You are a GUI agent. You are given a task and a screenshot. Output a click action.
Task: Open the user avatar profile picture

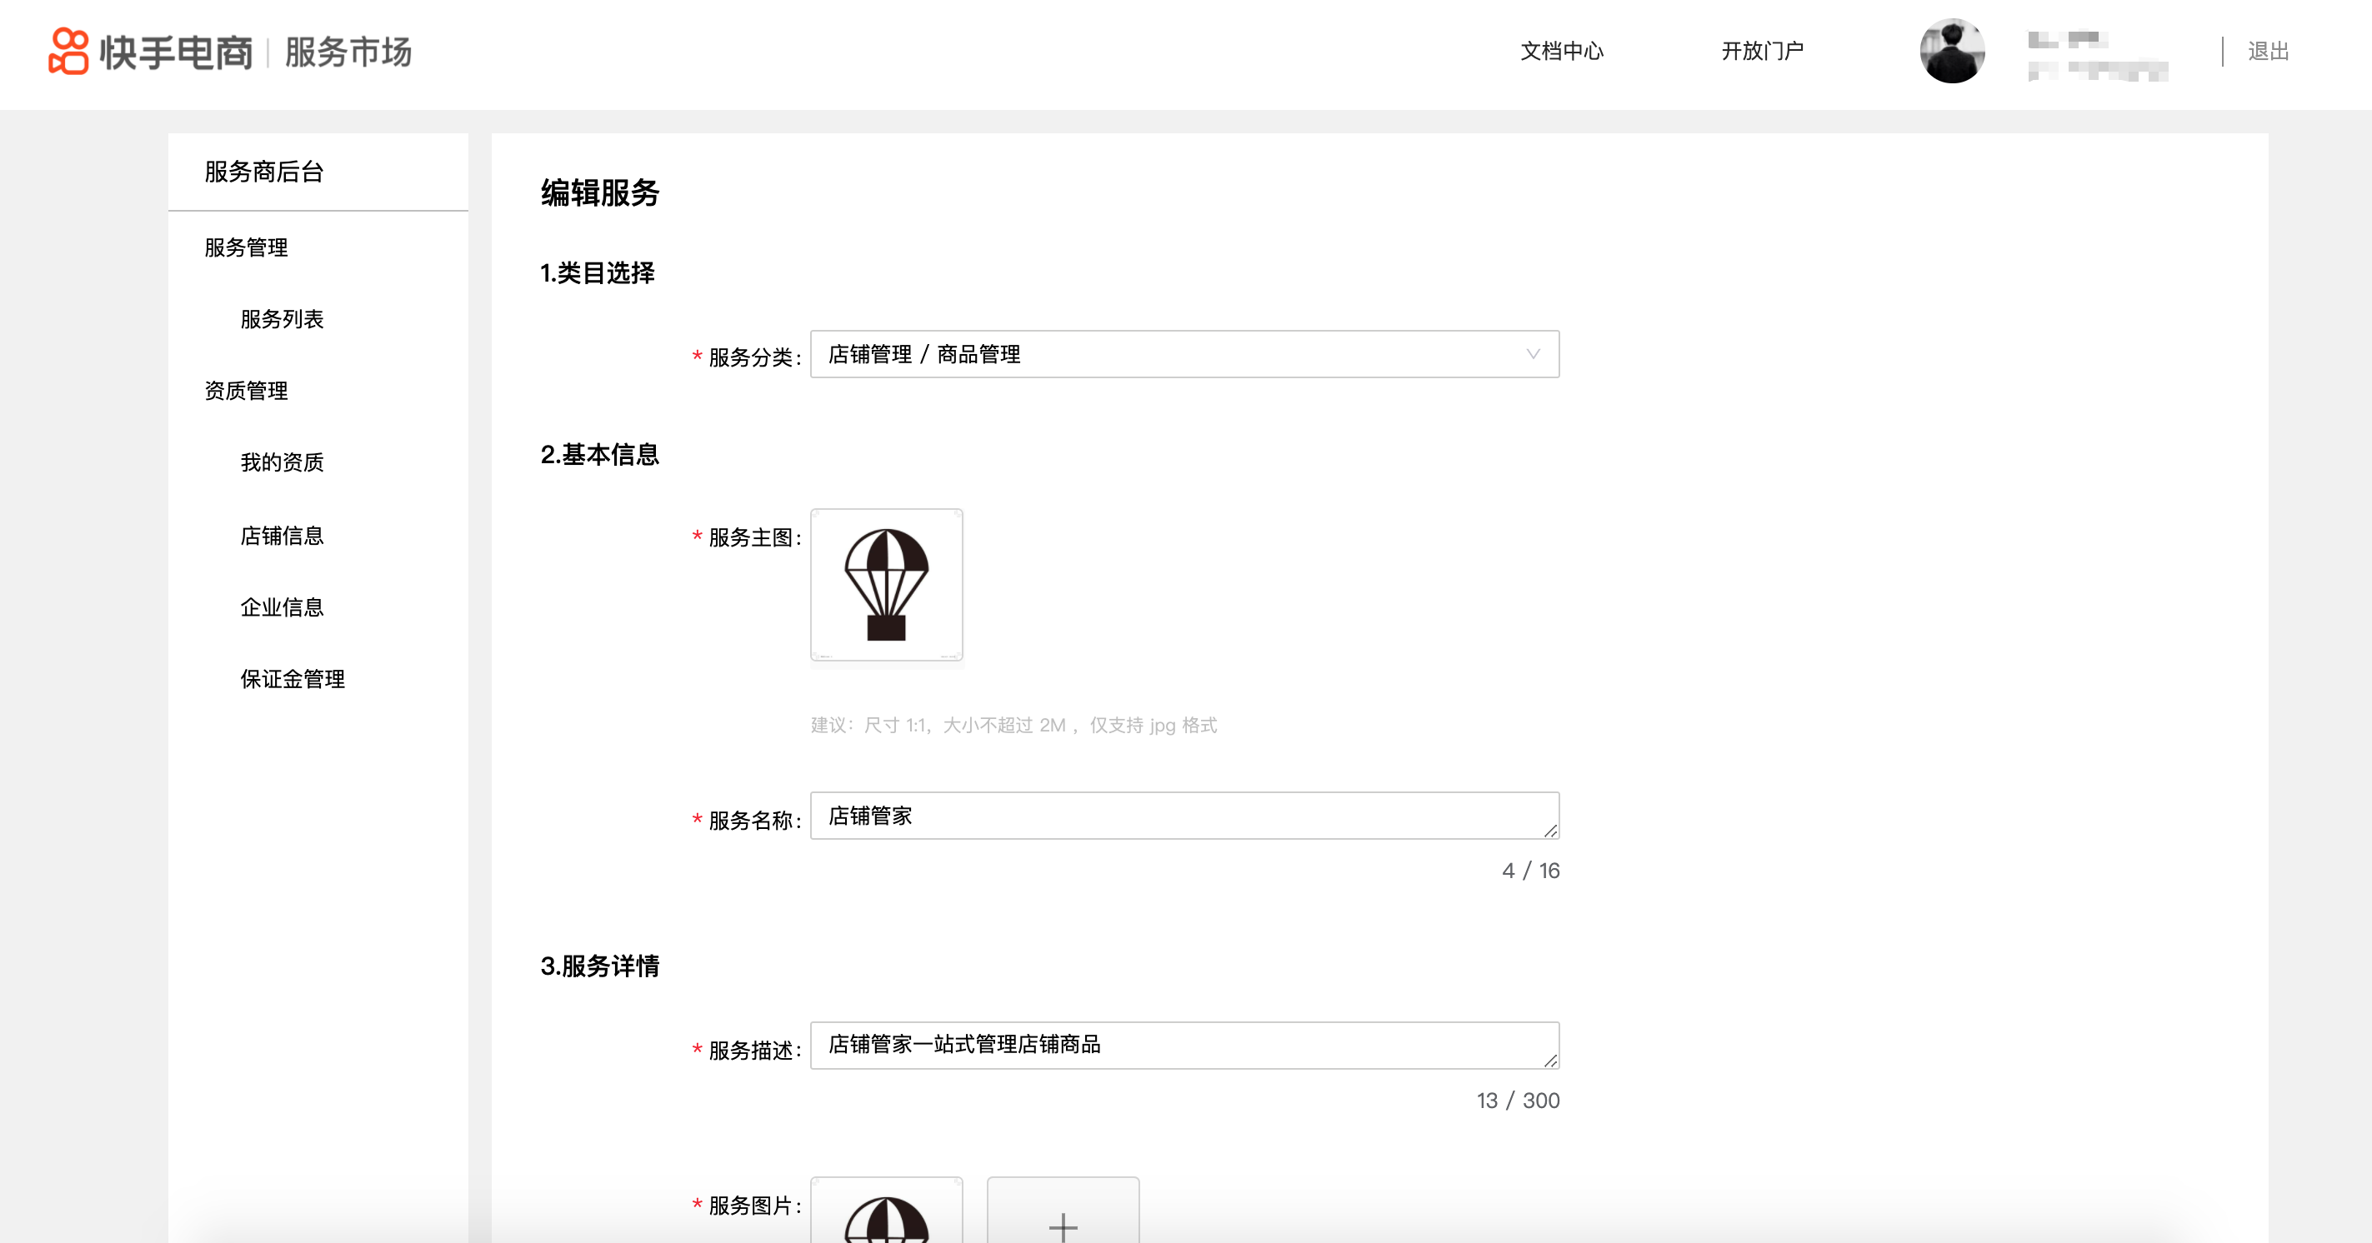[1951, 51]
